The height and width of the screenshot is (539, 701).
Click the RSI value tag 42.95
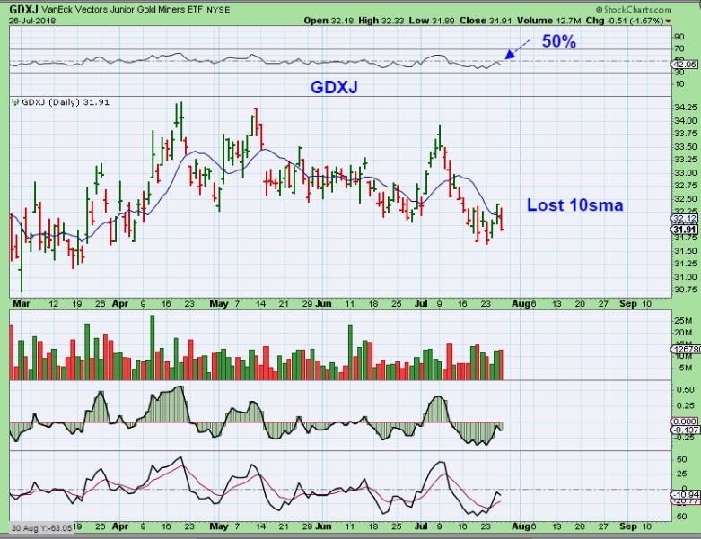coord(685,65)
